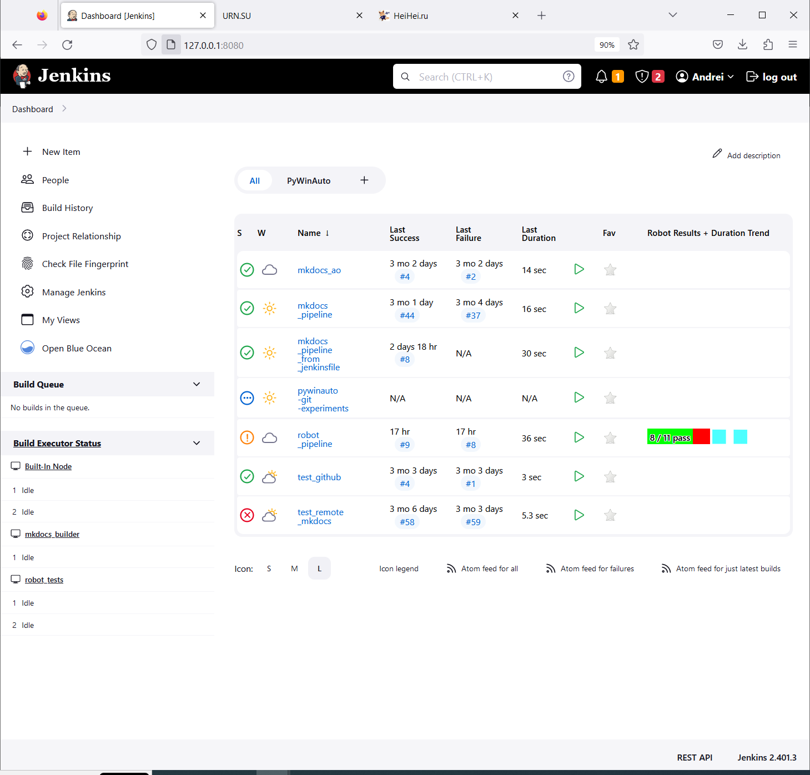Click the log out icon button

(771, 77)
